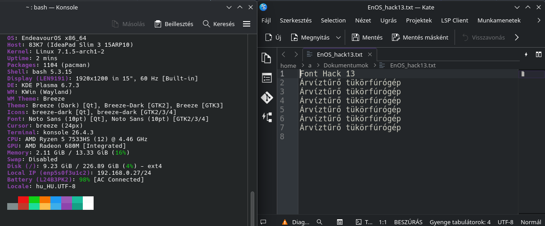Expand the chevron after home breadcrumb
The image size is (545, 226).
(302, 65)
